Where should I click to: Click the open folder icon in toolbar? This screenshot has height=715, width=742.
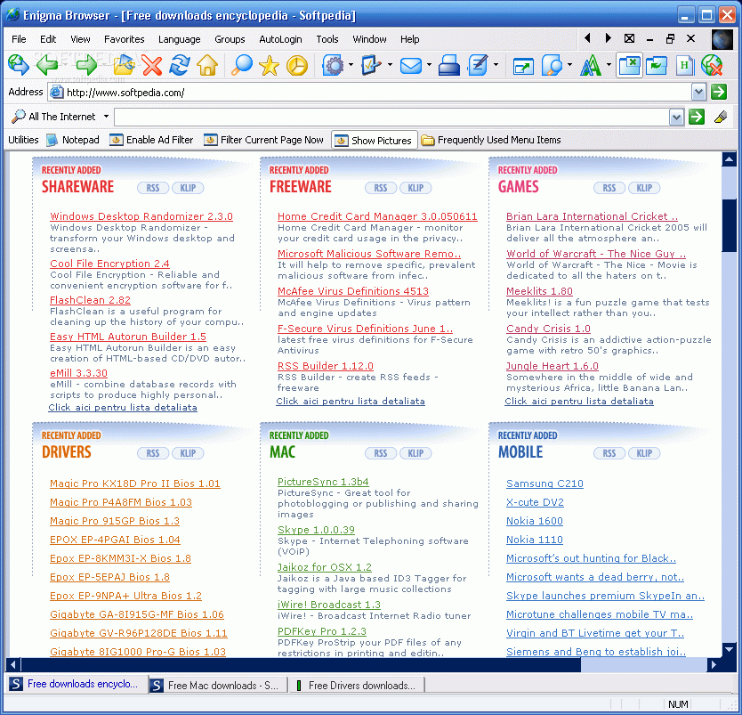(x=124, y=65)
